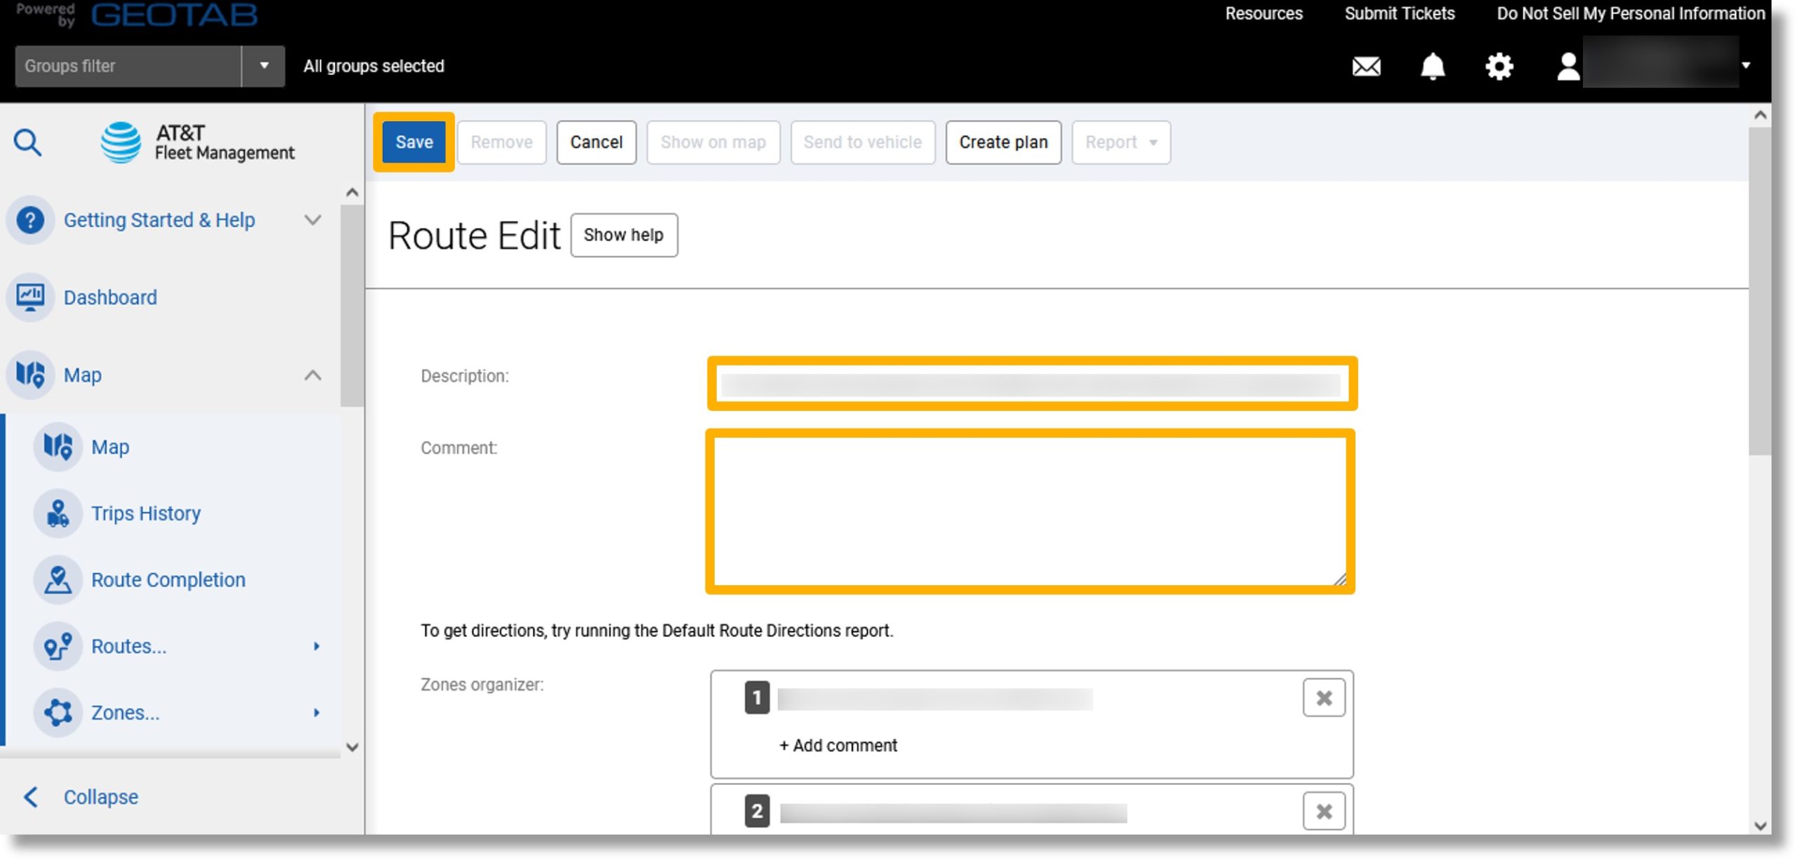Click the Route Completion sidebar icon
This screenshot has height=860, width=1797.
[60, 579]
